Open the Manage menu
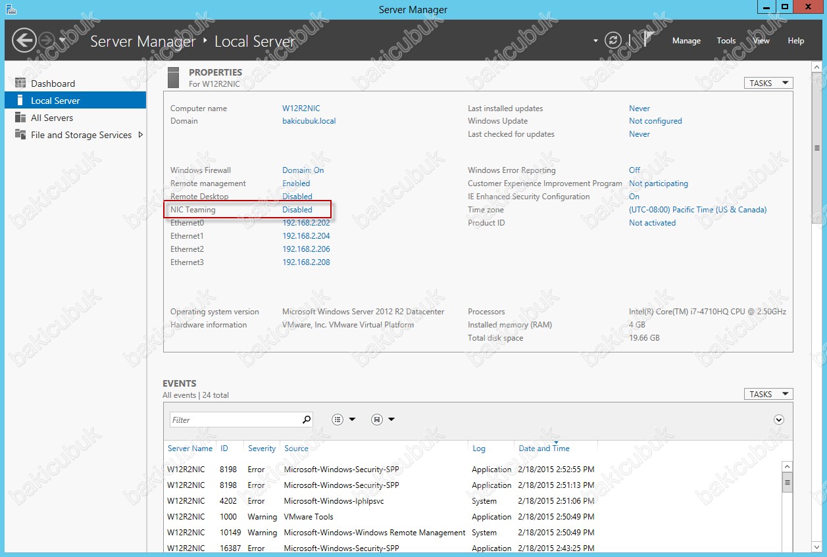 click(686, 41)
